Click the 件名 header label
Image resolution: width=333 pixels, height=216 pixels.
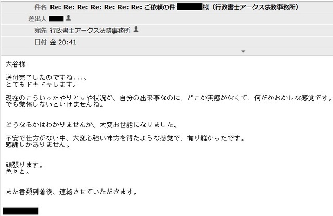click(41, 7)
